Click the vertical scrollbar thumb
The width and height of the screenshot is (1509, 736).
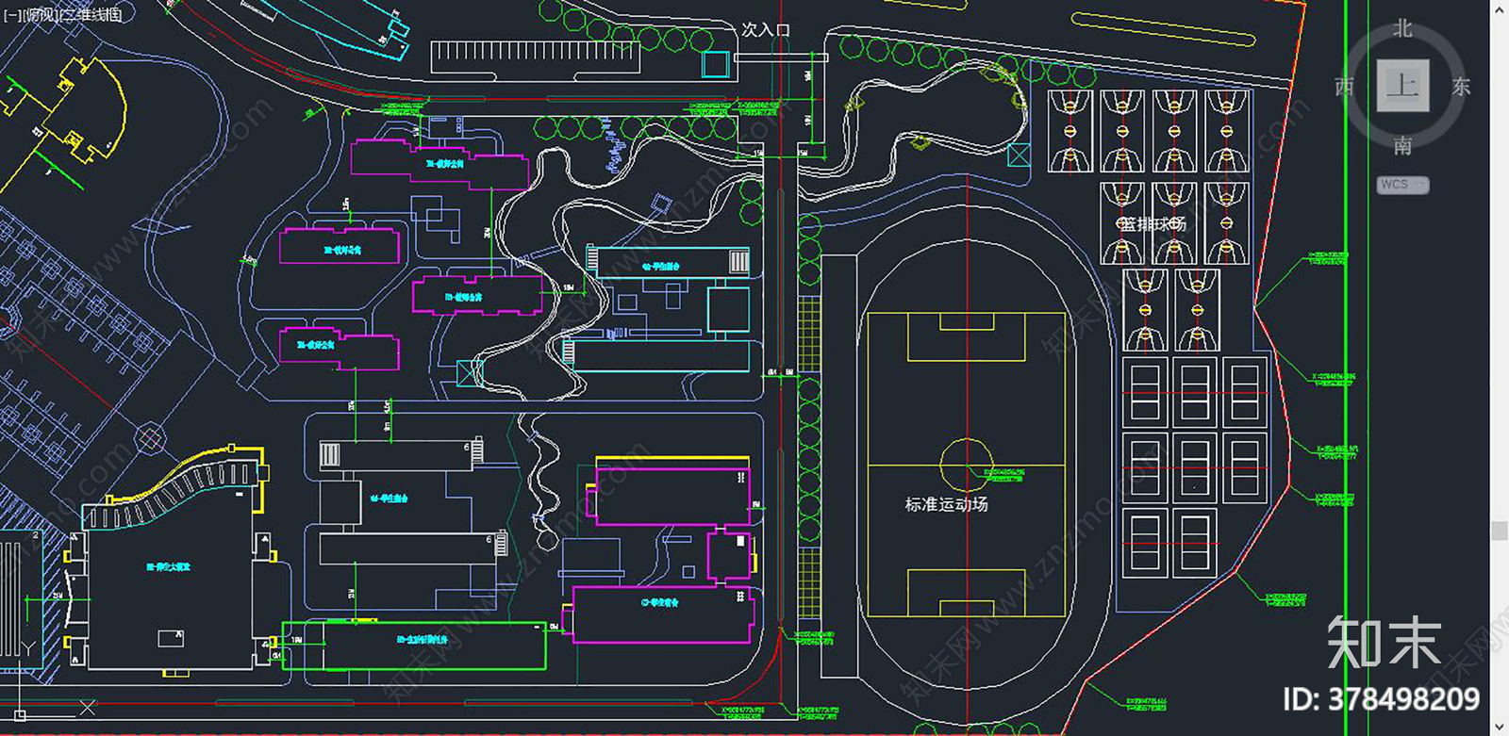[1500, 530]
